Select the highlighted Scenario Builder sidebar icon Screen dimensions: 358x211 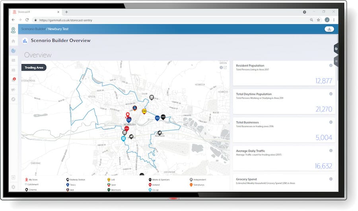click(13, 51)
